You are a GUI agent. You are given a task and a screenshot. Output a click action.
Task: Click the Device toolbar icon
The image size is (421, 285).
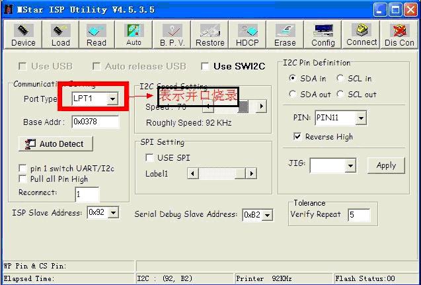(x=23, y=35)
